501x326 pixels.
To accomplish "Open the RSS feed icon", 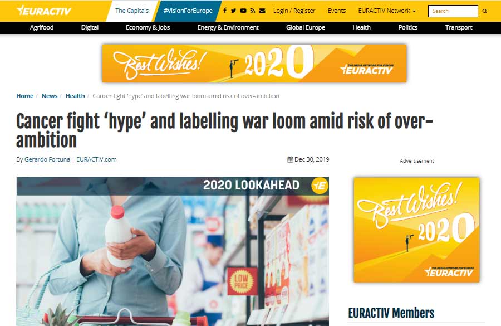I will [x=252, y=11].
